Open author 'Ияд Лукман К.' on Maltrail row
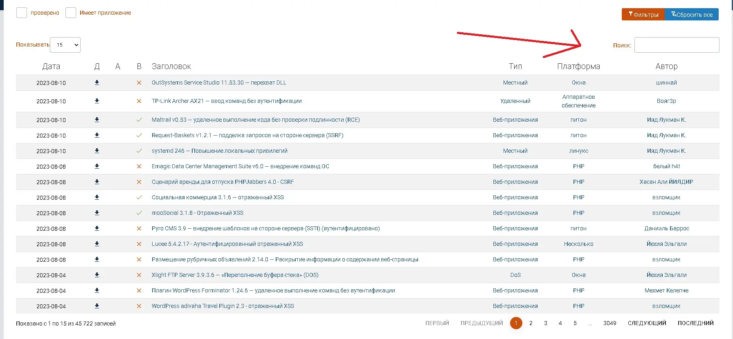 click(x=666, y=120)
